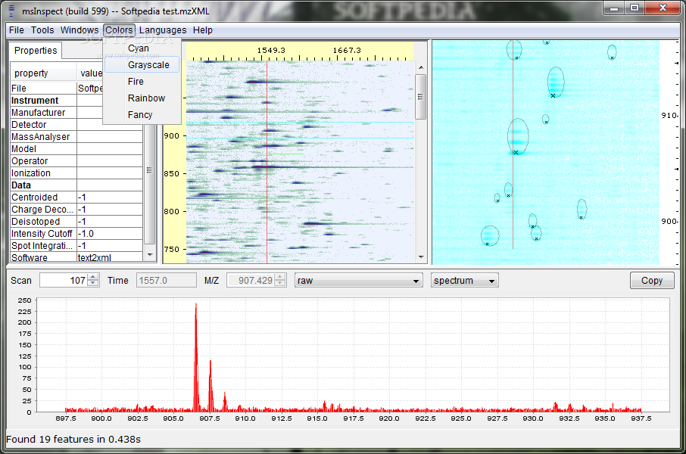Choose the Grayscale color scheme

pyautogui.click(x=142, y=65)
